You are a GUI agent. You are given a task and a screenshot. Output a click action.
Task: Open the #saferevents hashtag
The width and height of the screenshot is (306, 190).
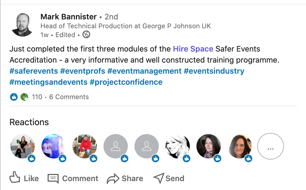[33, 71]
